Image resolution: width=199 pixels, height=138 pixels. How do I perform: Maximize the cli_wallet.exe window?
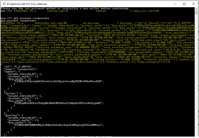point(184,4)
